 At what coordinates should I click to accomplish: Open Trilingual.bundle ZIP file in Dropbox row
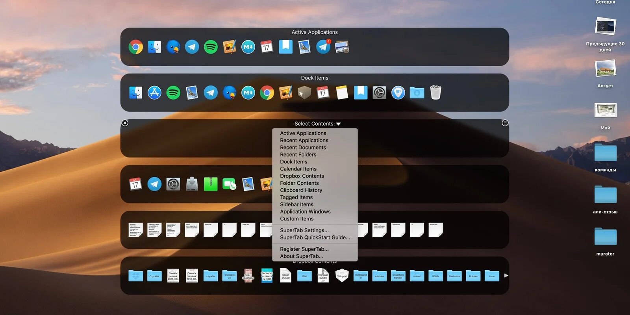coord(323,276)
